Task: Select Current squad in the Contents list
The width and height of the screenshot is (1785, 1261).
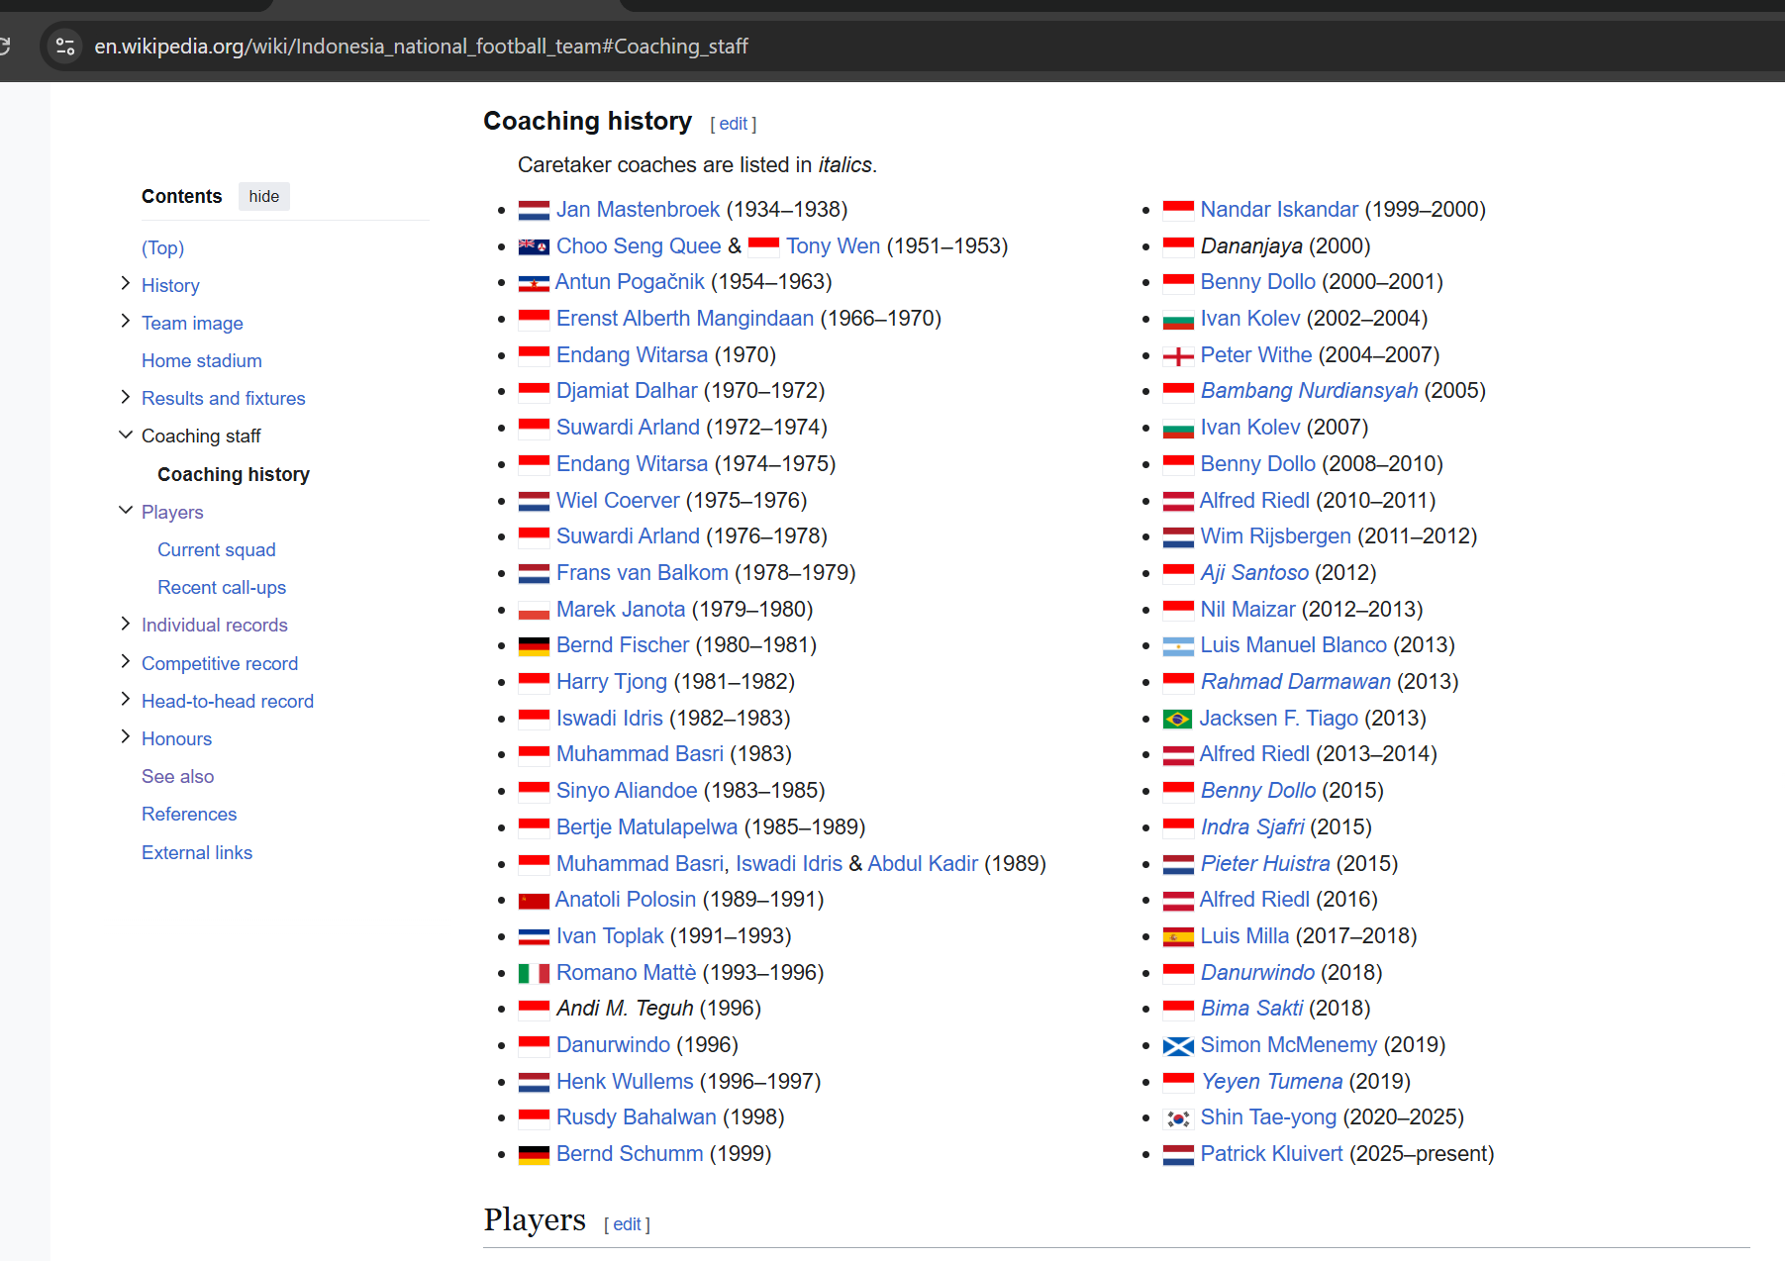Action: 216,550
